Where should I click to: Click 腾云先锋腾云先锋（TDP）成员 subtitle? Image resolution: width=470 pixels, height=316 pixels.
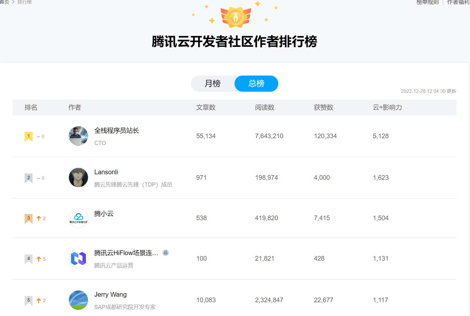pyautogui.click(x=133, y=185)
